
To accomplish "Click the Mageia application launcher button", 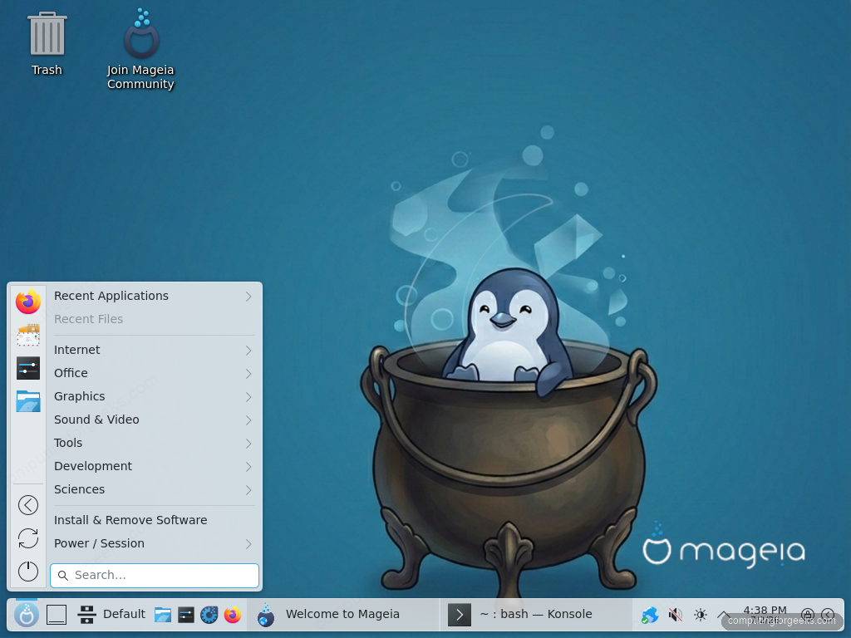I will click(27, 615).
